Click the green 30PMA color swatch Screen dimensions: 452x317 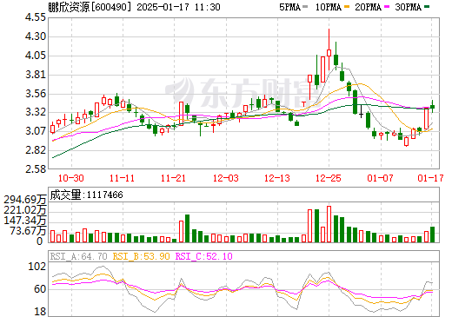[x=427, y=7]
